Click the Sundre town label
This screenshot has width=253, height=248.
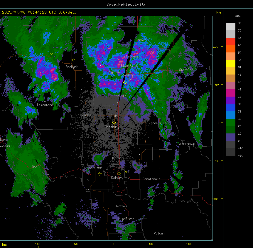(86, 115)
